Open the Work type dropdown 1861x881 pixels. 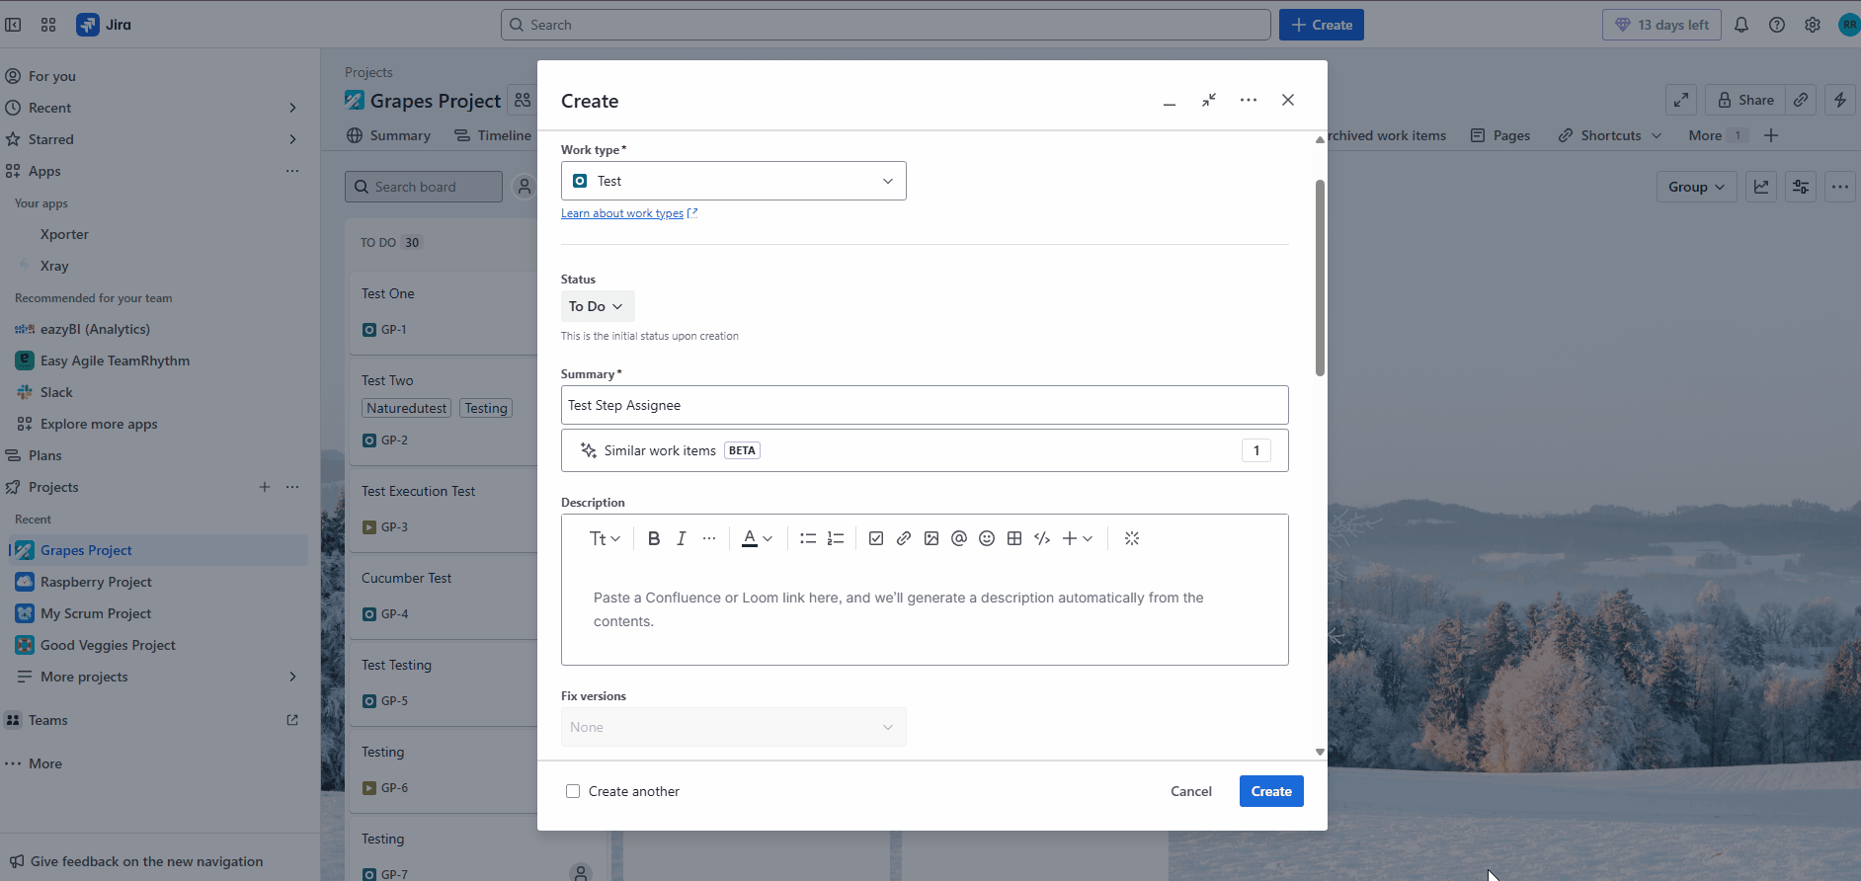click(733, 181)
